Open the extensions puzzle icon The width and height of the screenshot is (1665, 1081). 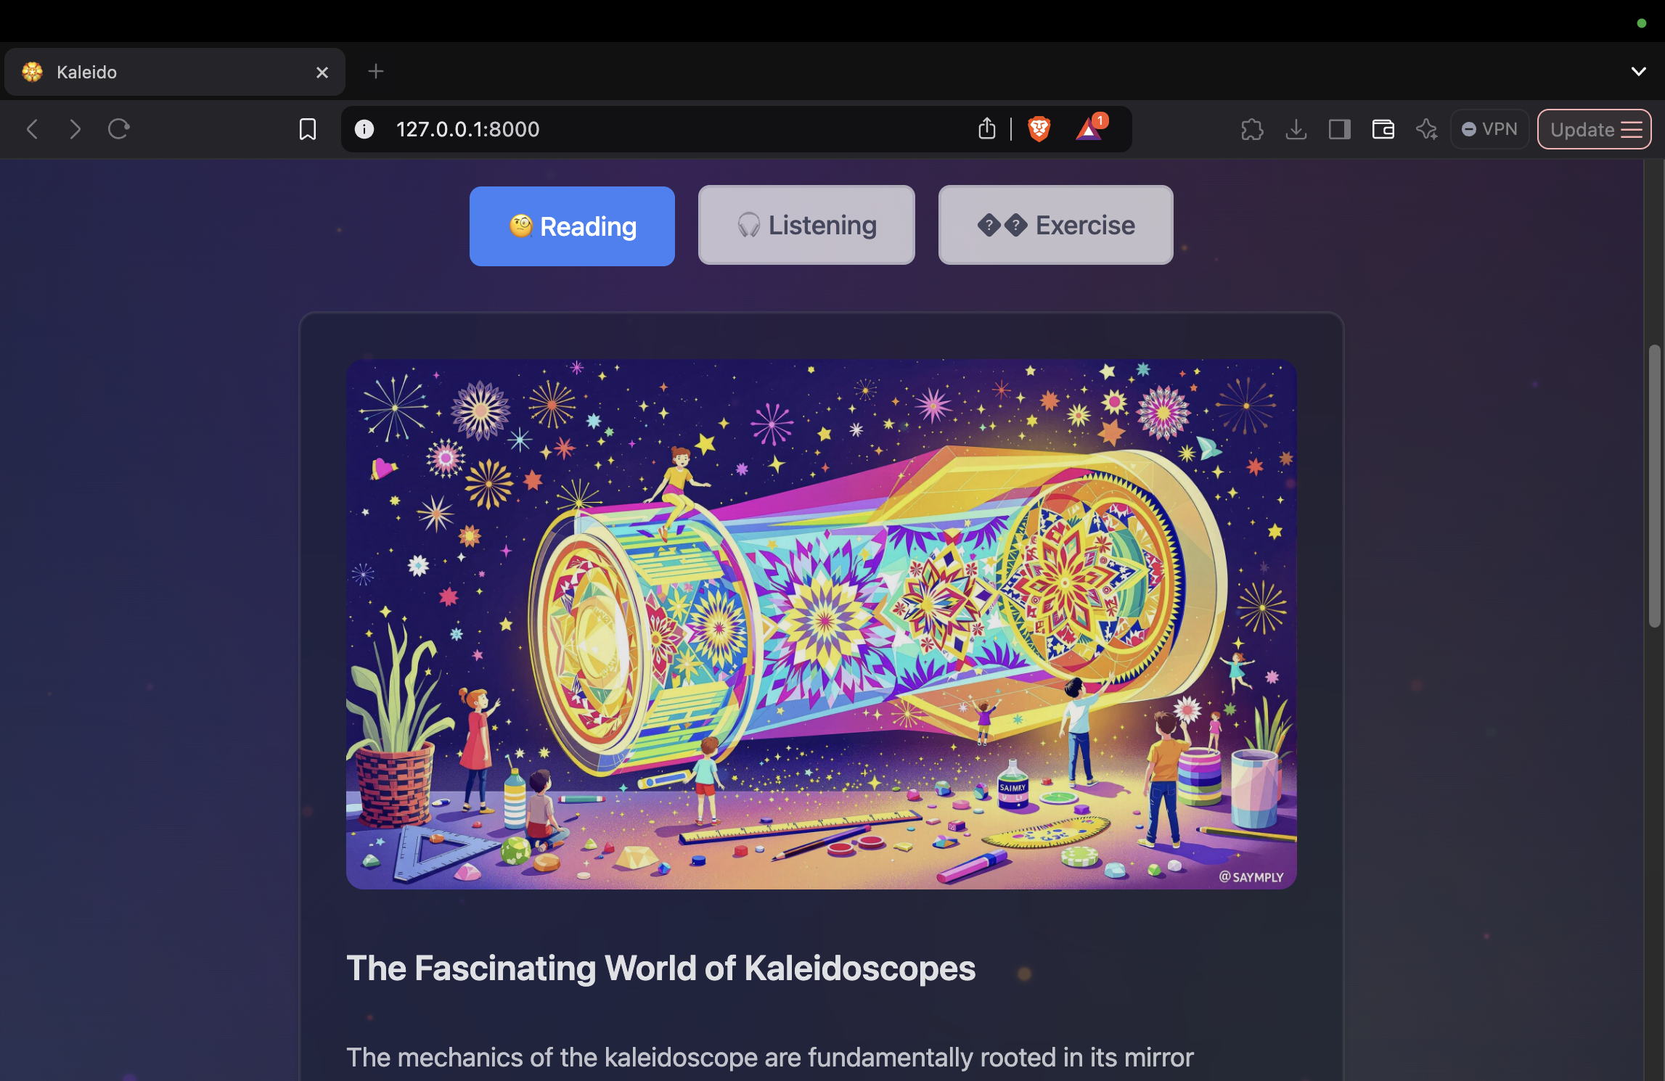pyautogui.click(x=1252, y=129)
